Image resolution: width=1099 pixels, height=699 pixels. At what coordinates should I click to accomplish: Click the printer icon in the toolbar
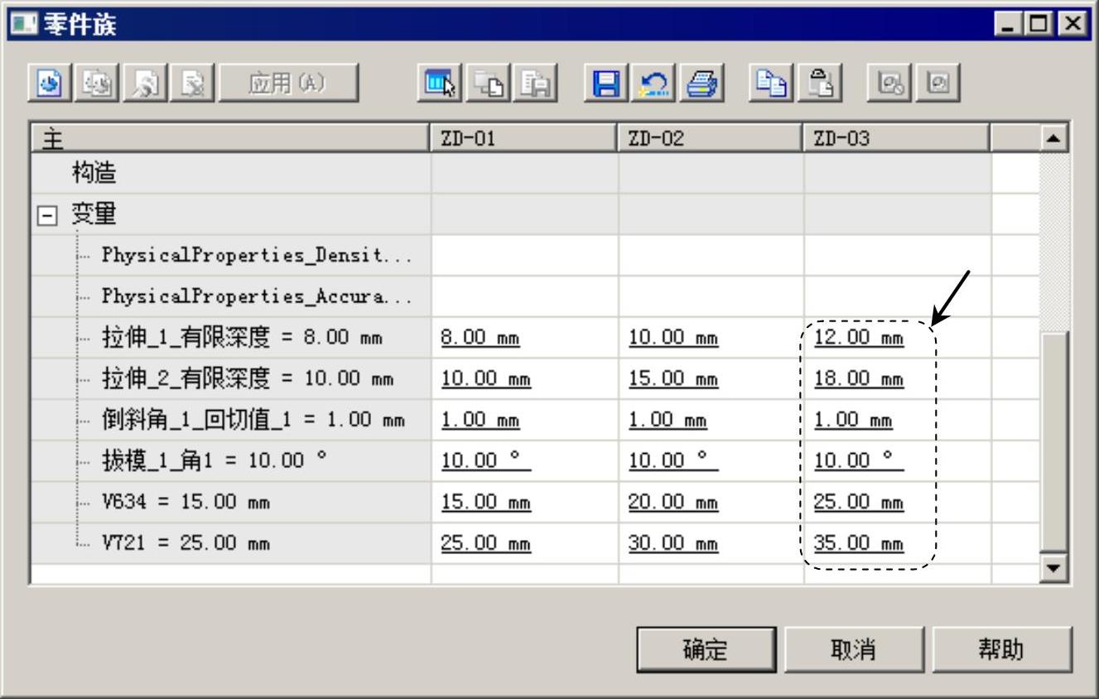click(x=701, y=84)
